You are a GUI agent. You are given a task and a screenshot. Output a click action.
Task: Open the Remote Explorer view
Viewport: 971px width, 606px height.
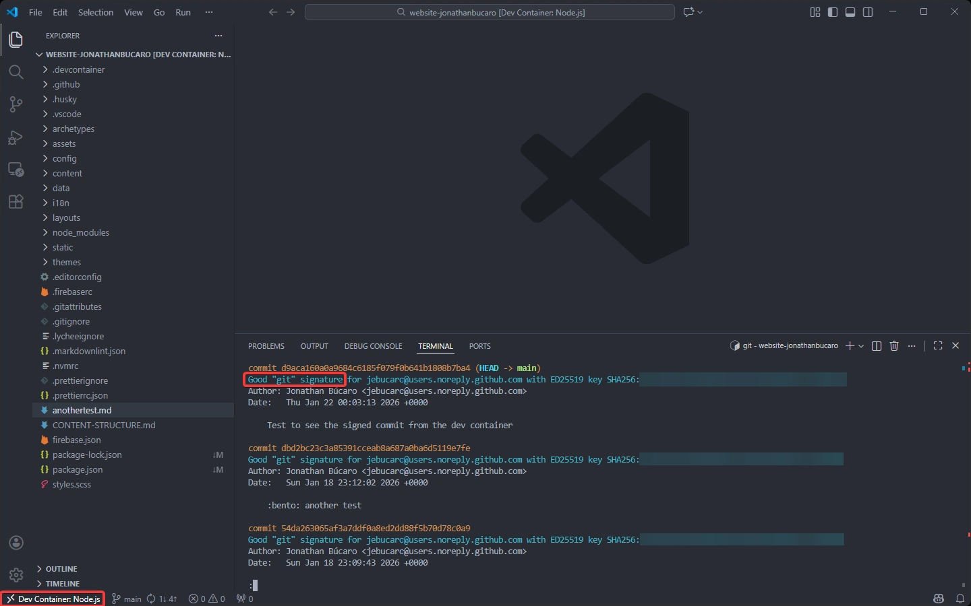tap(16, 170)
